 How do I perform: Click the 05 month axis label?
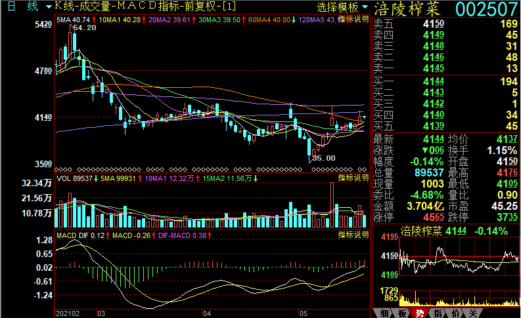tap(304, 313)
